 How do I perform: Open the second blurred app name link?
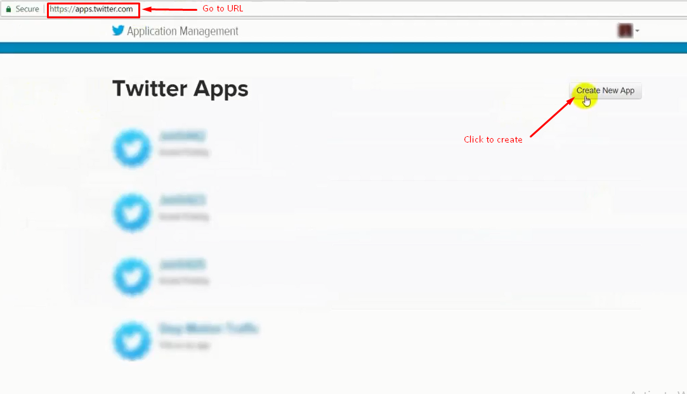[x=182, y=200]
